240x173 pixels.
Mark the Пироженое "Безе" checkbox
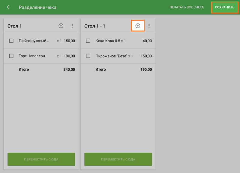point(88,56)
